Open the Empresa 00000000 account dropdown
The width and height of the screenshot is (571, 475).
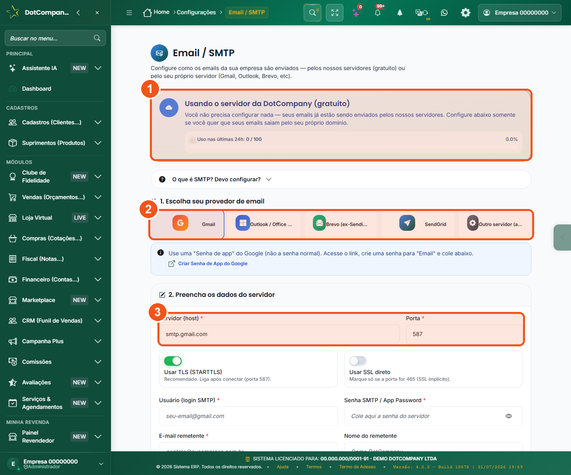520,13
